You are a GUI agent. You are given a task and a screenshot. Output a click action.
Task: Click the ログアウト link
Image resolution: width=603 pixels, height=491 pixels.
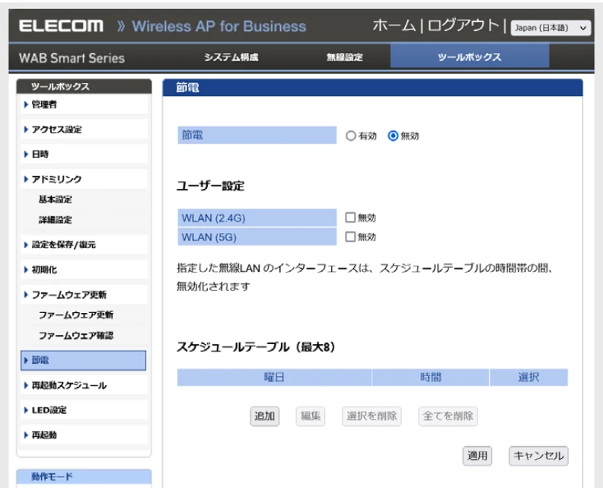click(x=464, y=26)
